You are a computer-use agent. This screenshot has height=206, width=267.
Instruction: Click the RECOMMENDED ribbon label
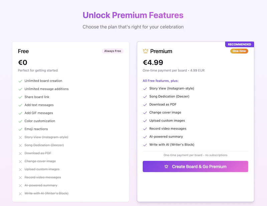click(239, 44)
